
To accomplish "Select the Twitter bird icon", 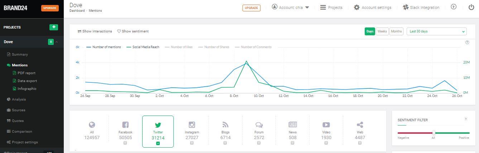I will pos(158,125).
